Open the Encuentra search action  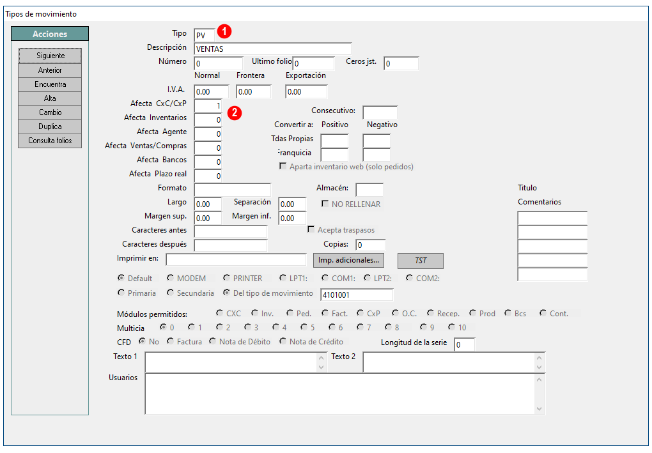pyautogui.click(x=50, y=84)
